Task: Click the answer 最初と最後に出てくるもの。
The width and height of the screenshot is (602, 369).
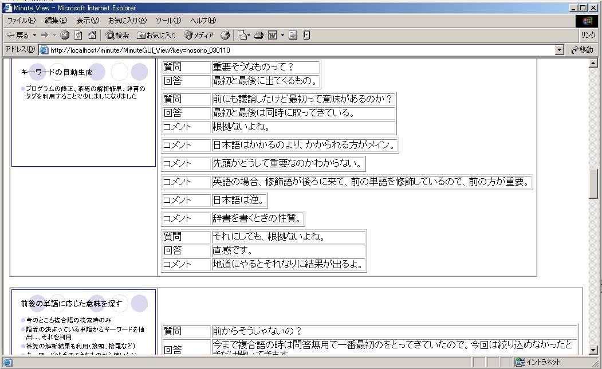Action: point(266,81)
